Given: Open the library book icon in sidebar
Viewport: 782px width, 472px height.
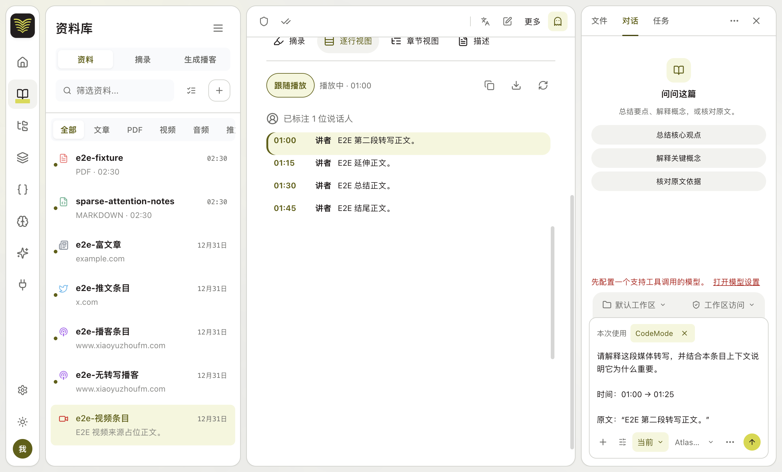Looking at the screenshot, I should click(23, 94).
